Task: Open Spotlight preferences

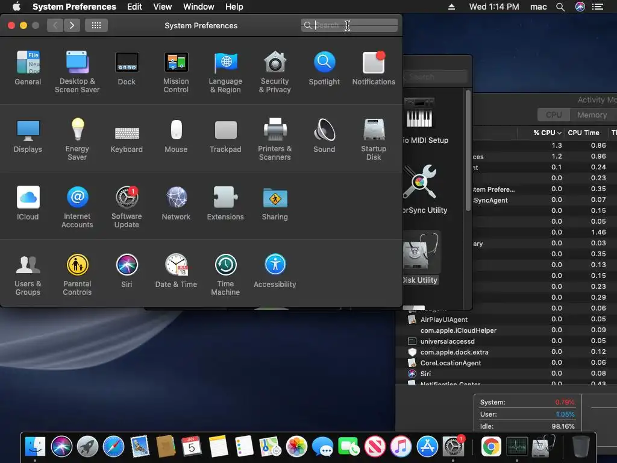Action: point(324,68)
